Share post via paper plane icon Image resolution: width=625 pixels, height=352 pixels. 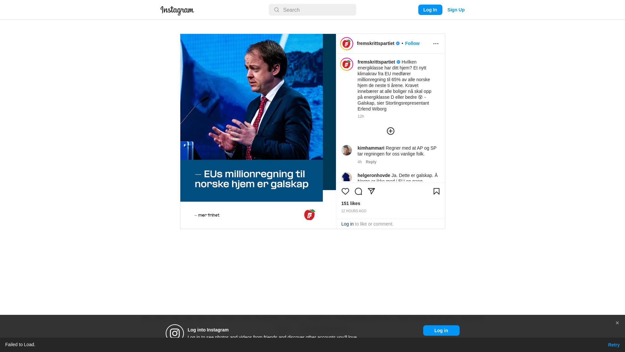click(x=371, y=191)
